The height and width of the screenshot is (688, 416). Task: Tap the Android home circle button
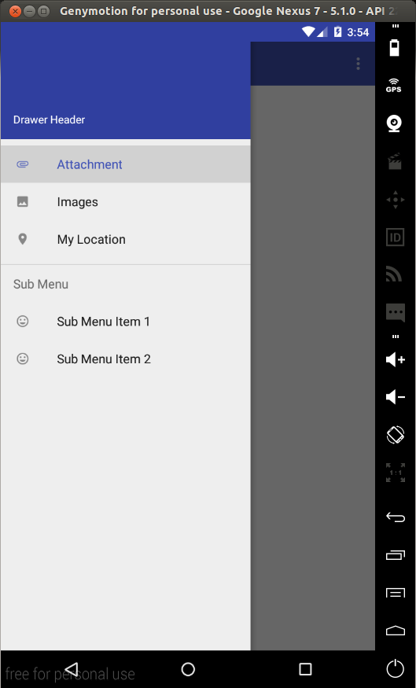point(188,669)
